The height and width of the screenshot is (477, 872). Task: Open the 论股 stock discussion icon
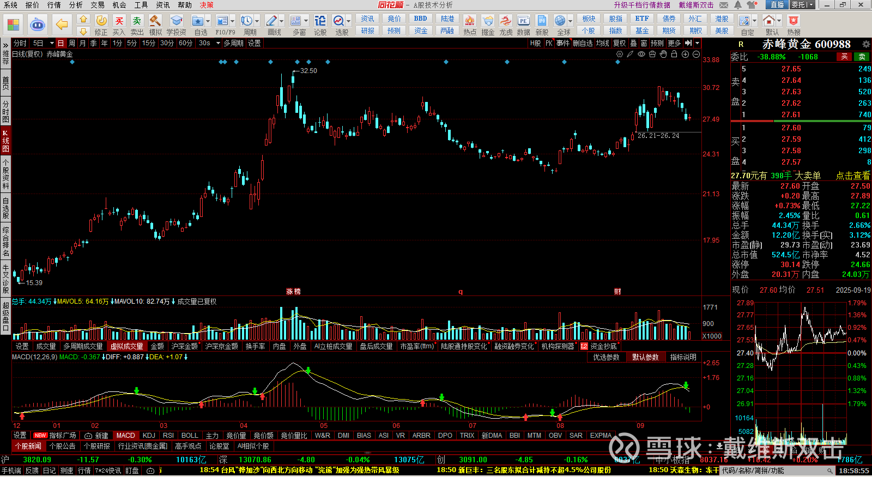[320, 25]
